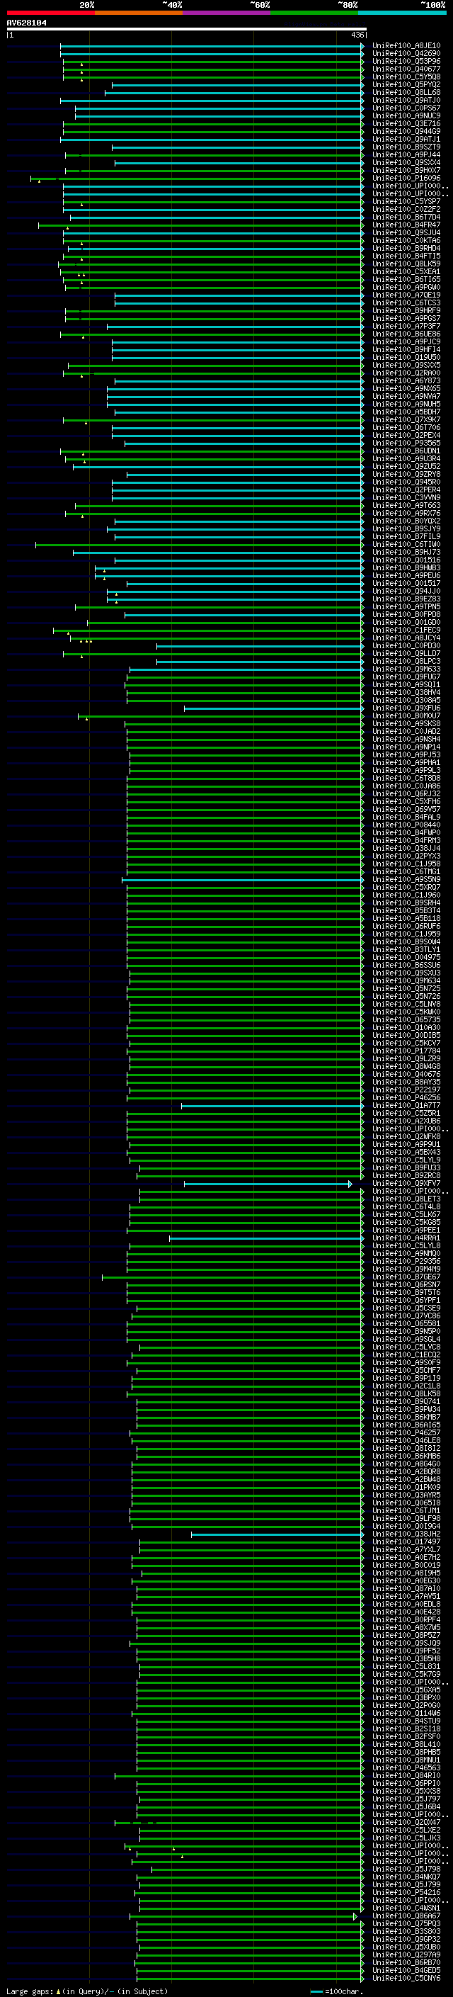Open hit UniRef100_Q8LL68
Image resolution: width=453 pixels, height=1997 pixels.
pos(406,92)
